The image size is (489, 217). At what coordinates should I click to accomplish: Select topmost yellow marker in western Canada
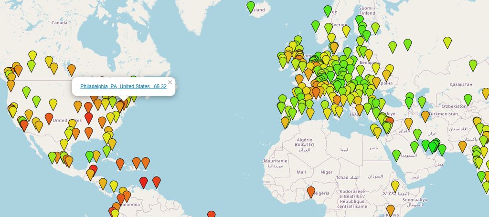point(32,56)
